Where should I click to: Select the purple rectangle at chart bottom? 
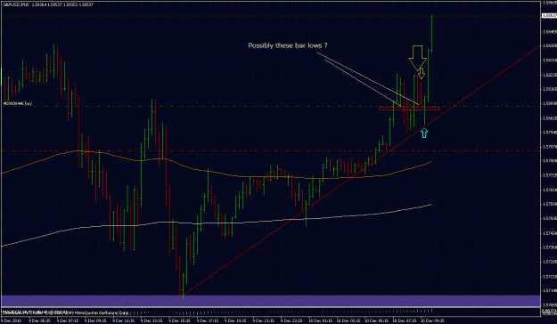(x=271, y=301)
